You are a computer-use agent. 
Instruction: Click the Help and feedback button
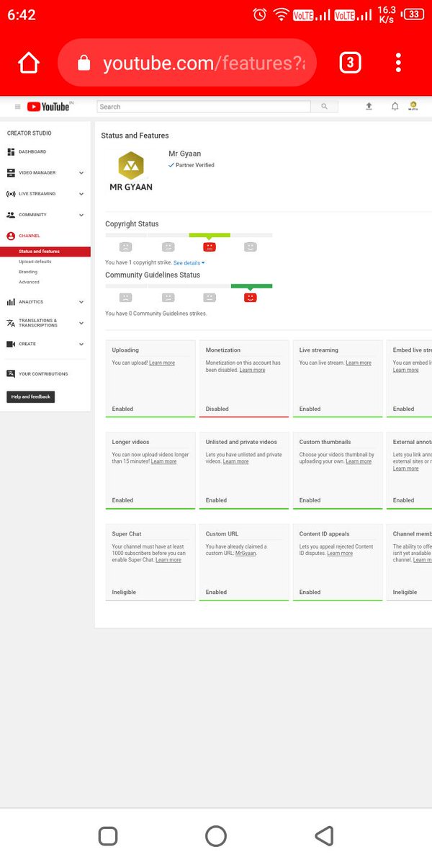[x=31, y=397]
